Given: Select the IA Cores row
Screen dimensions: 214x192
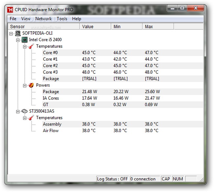Looking at the screenshot, I should [x=122, y=98].
